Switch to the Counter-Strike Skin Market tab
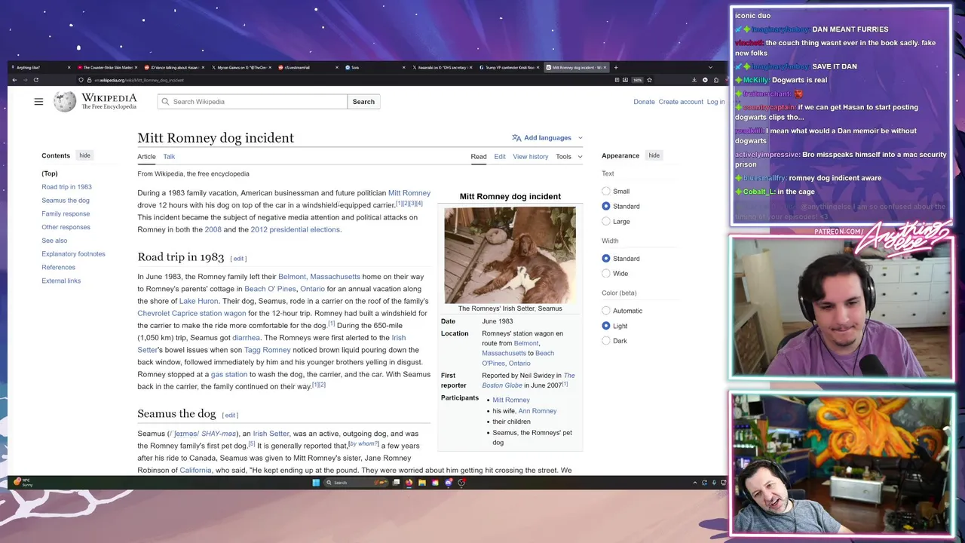Viewport: 965px width, 543px height. [108, 67]
